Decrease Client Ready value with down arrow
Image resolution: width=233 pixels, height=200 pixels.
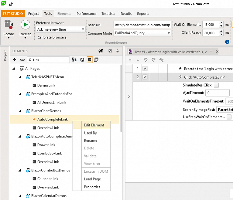tap(221, 34)
